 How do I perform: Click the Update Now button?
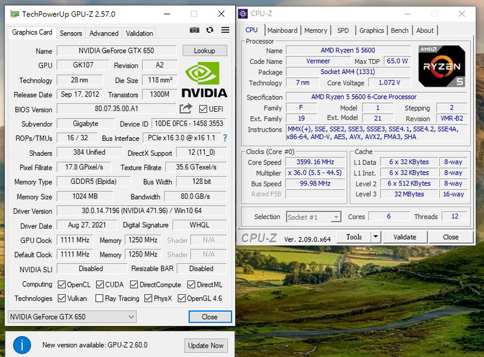206,346
